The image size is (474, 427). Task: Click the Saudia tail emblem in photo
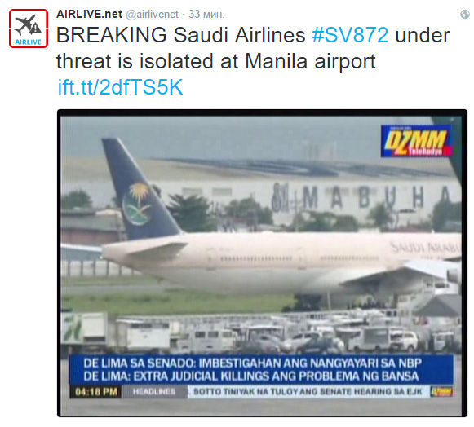[x=138, y=203]
